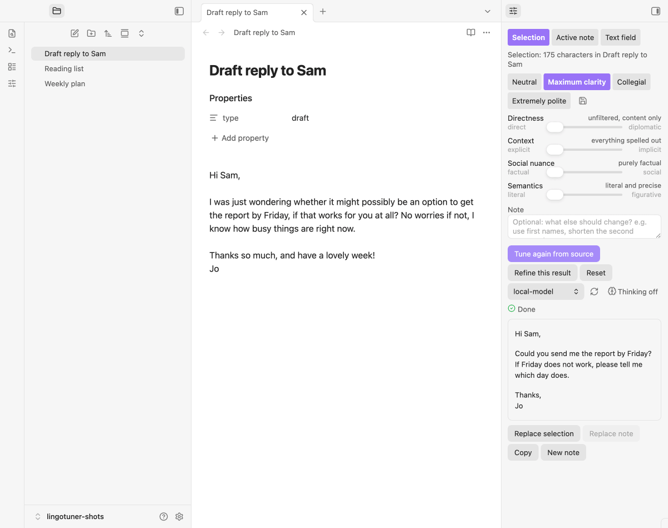Open the file explorer folder icon
This screenshot has height=528, width=668.
(x=57, y=11)
